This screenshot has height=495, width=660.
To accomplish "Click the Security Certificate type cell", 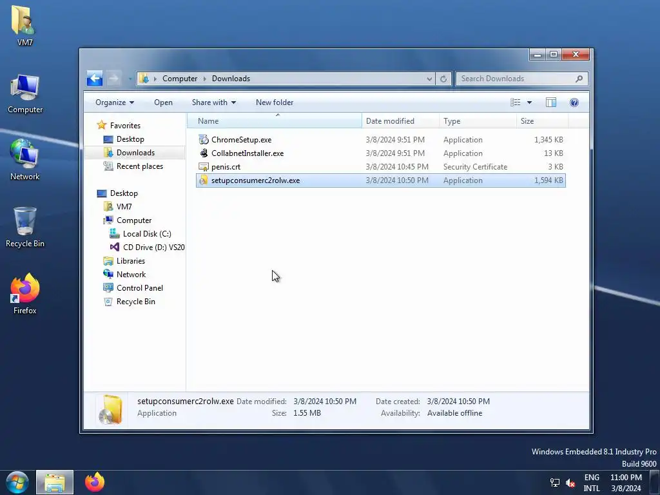I will point(475,167).
